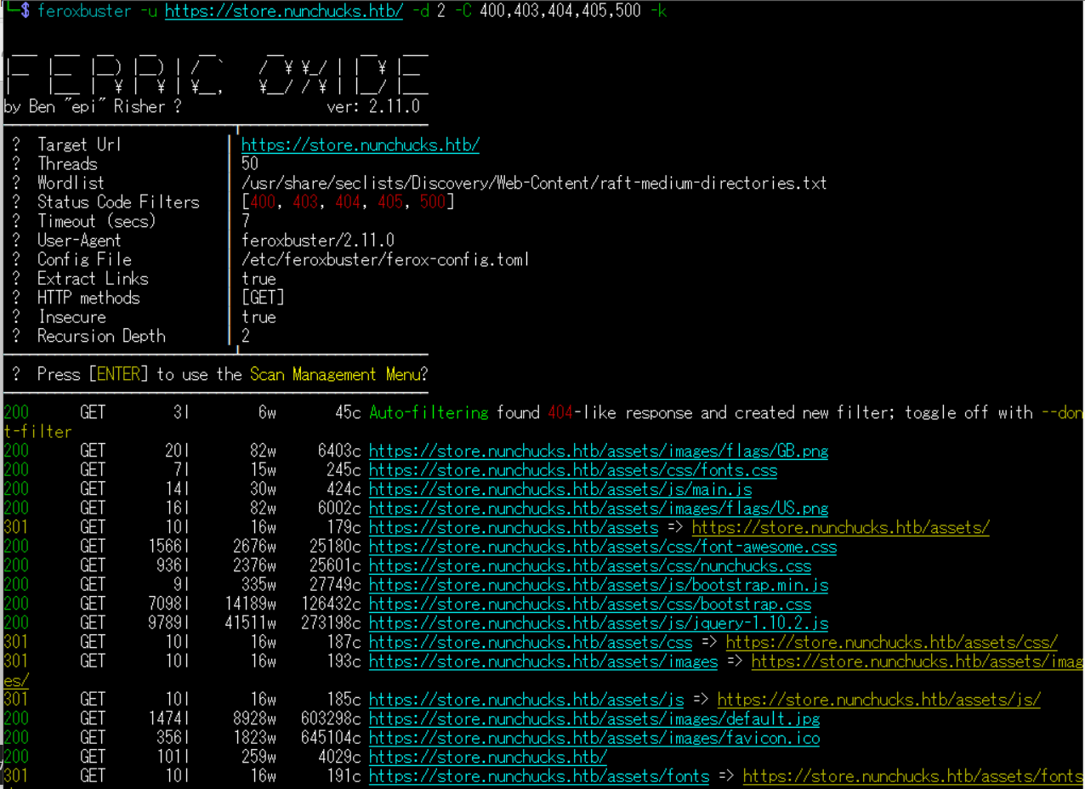Open the favicon.ico result link
Image resolution: width=1085 pixels, height=789 pixels.
594,738
